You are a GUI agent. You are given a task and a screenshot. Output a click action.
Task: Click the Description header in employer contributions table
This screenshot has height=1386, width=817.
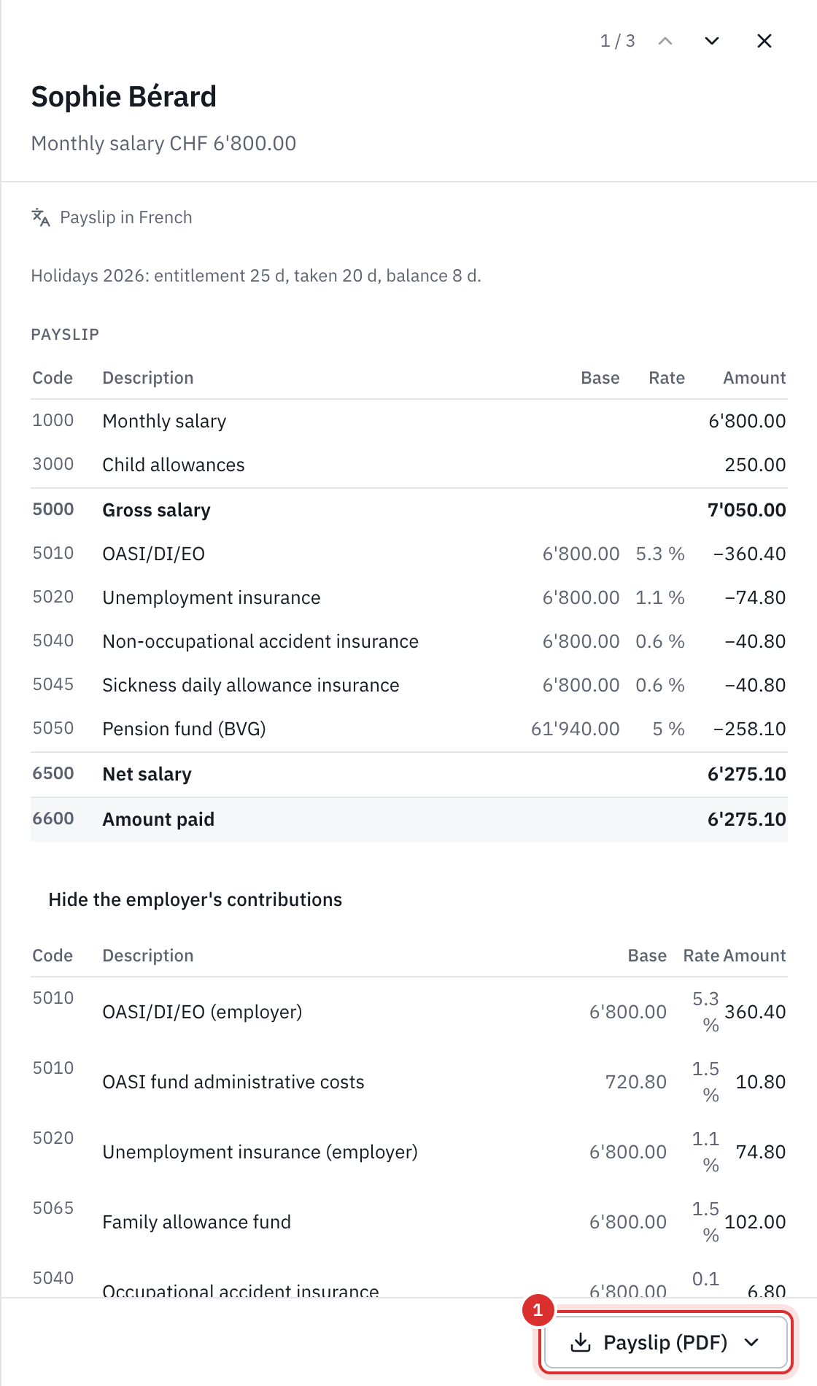tap(148, 956)
